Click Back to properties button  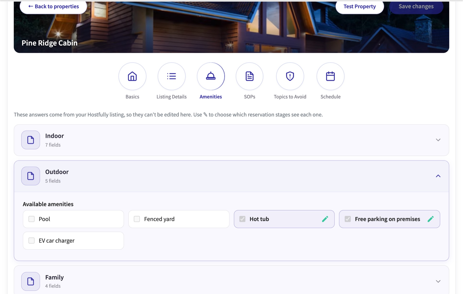[54, 6]
